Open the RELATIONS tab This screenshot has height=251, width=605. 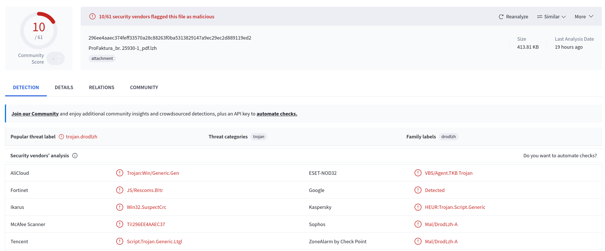pos(101,87)
